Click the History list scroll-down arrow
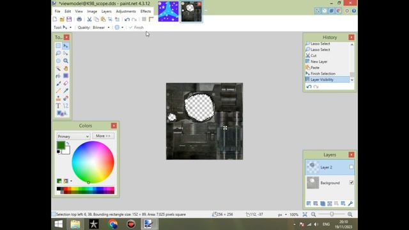Viewport: 409px width, 230px height. coord(352,80)
